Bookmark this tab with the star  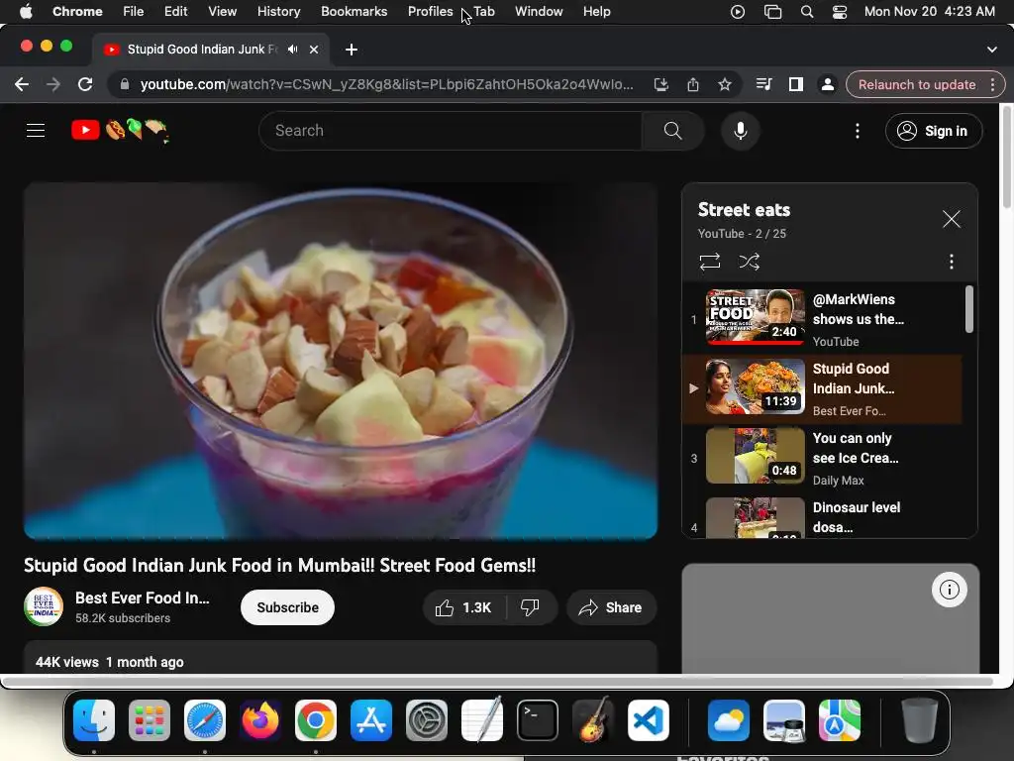coord(724,85)
